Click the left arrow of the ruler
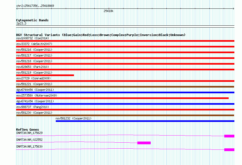 pos(17,9)
